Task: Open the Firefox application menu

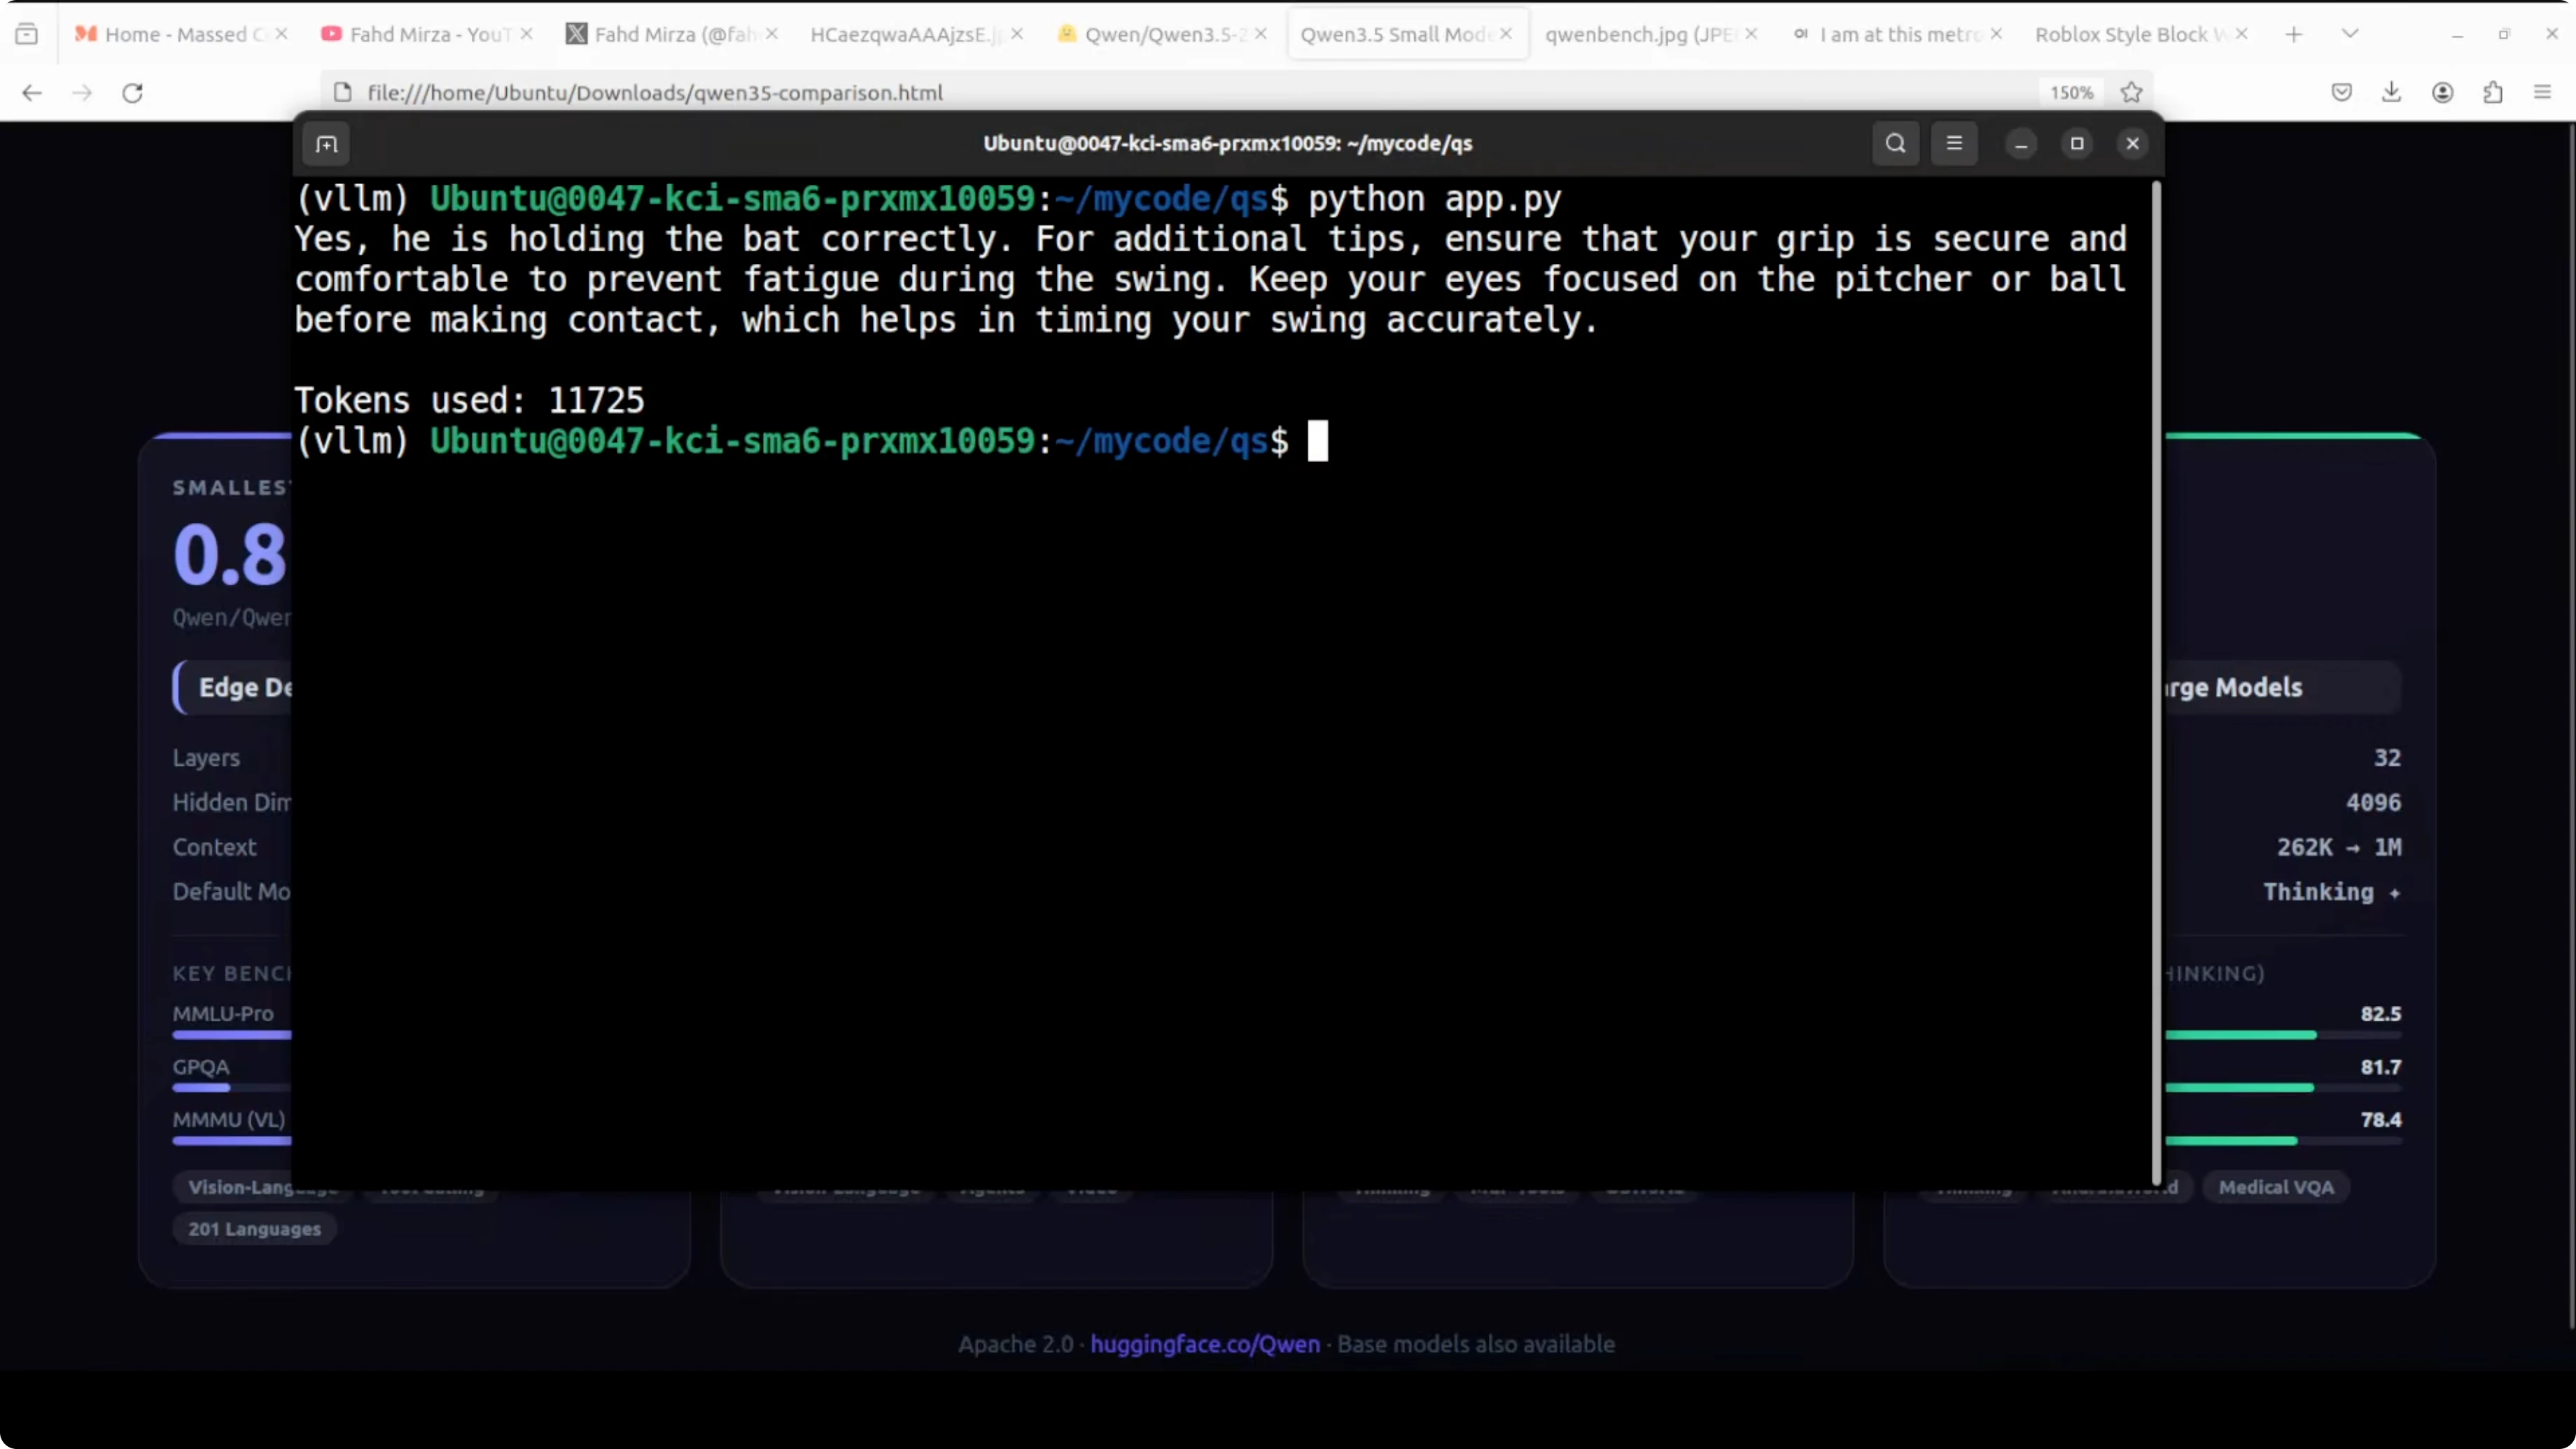Action: point(2543,92)
